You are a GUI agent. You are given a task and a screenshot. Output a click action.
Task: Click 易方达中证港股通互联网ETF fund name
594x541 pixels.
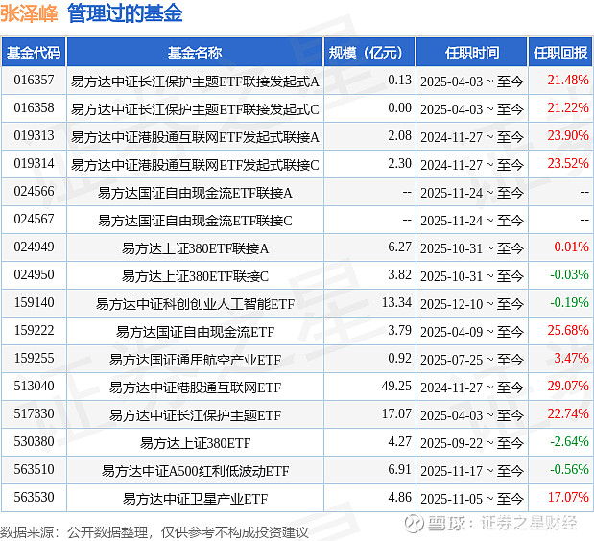click(x=195, y=388)
